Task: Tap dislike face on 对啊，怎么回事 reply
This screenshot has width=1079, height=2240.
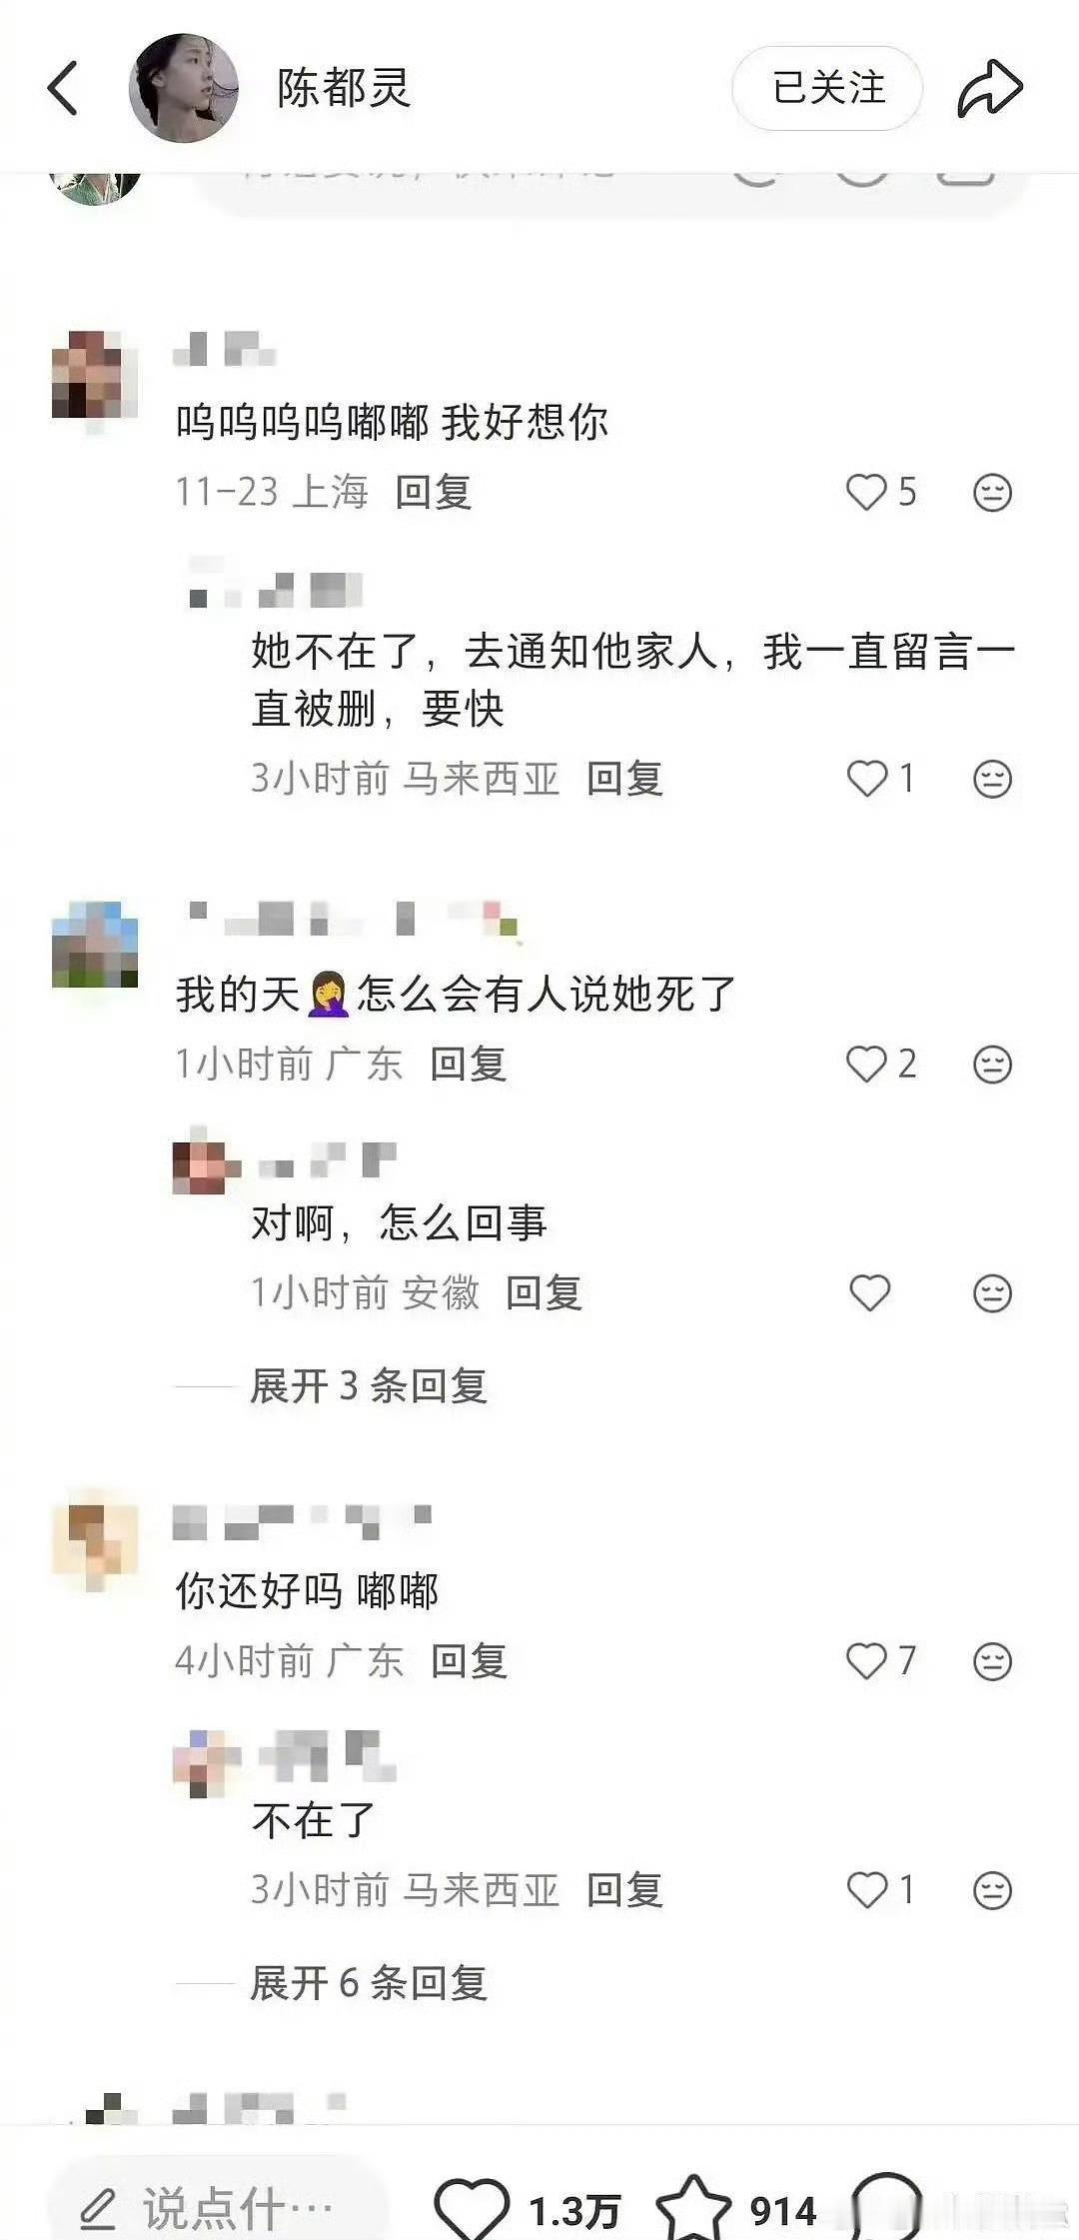Action: pos(992,1292)
